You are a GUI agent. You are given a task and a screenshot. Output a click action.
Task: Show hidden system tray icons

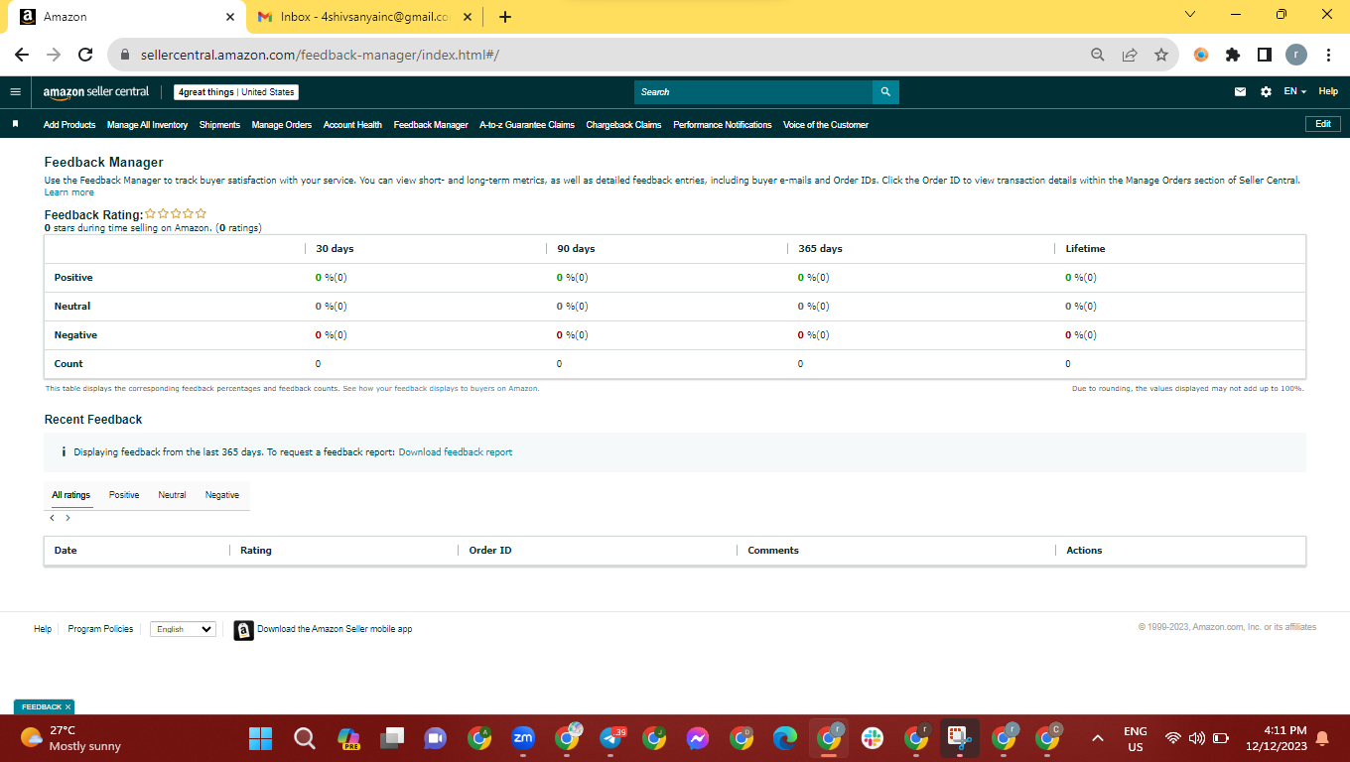pyautogui.click(x=1098, y=738)
